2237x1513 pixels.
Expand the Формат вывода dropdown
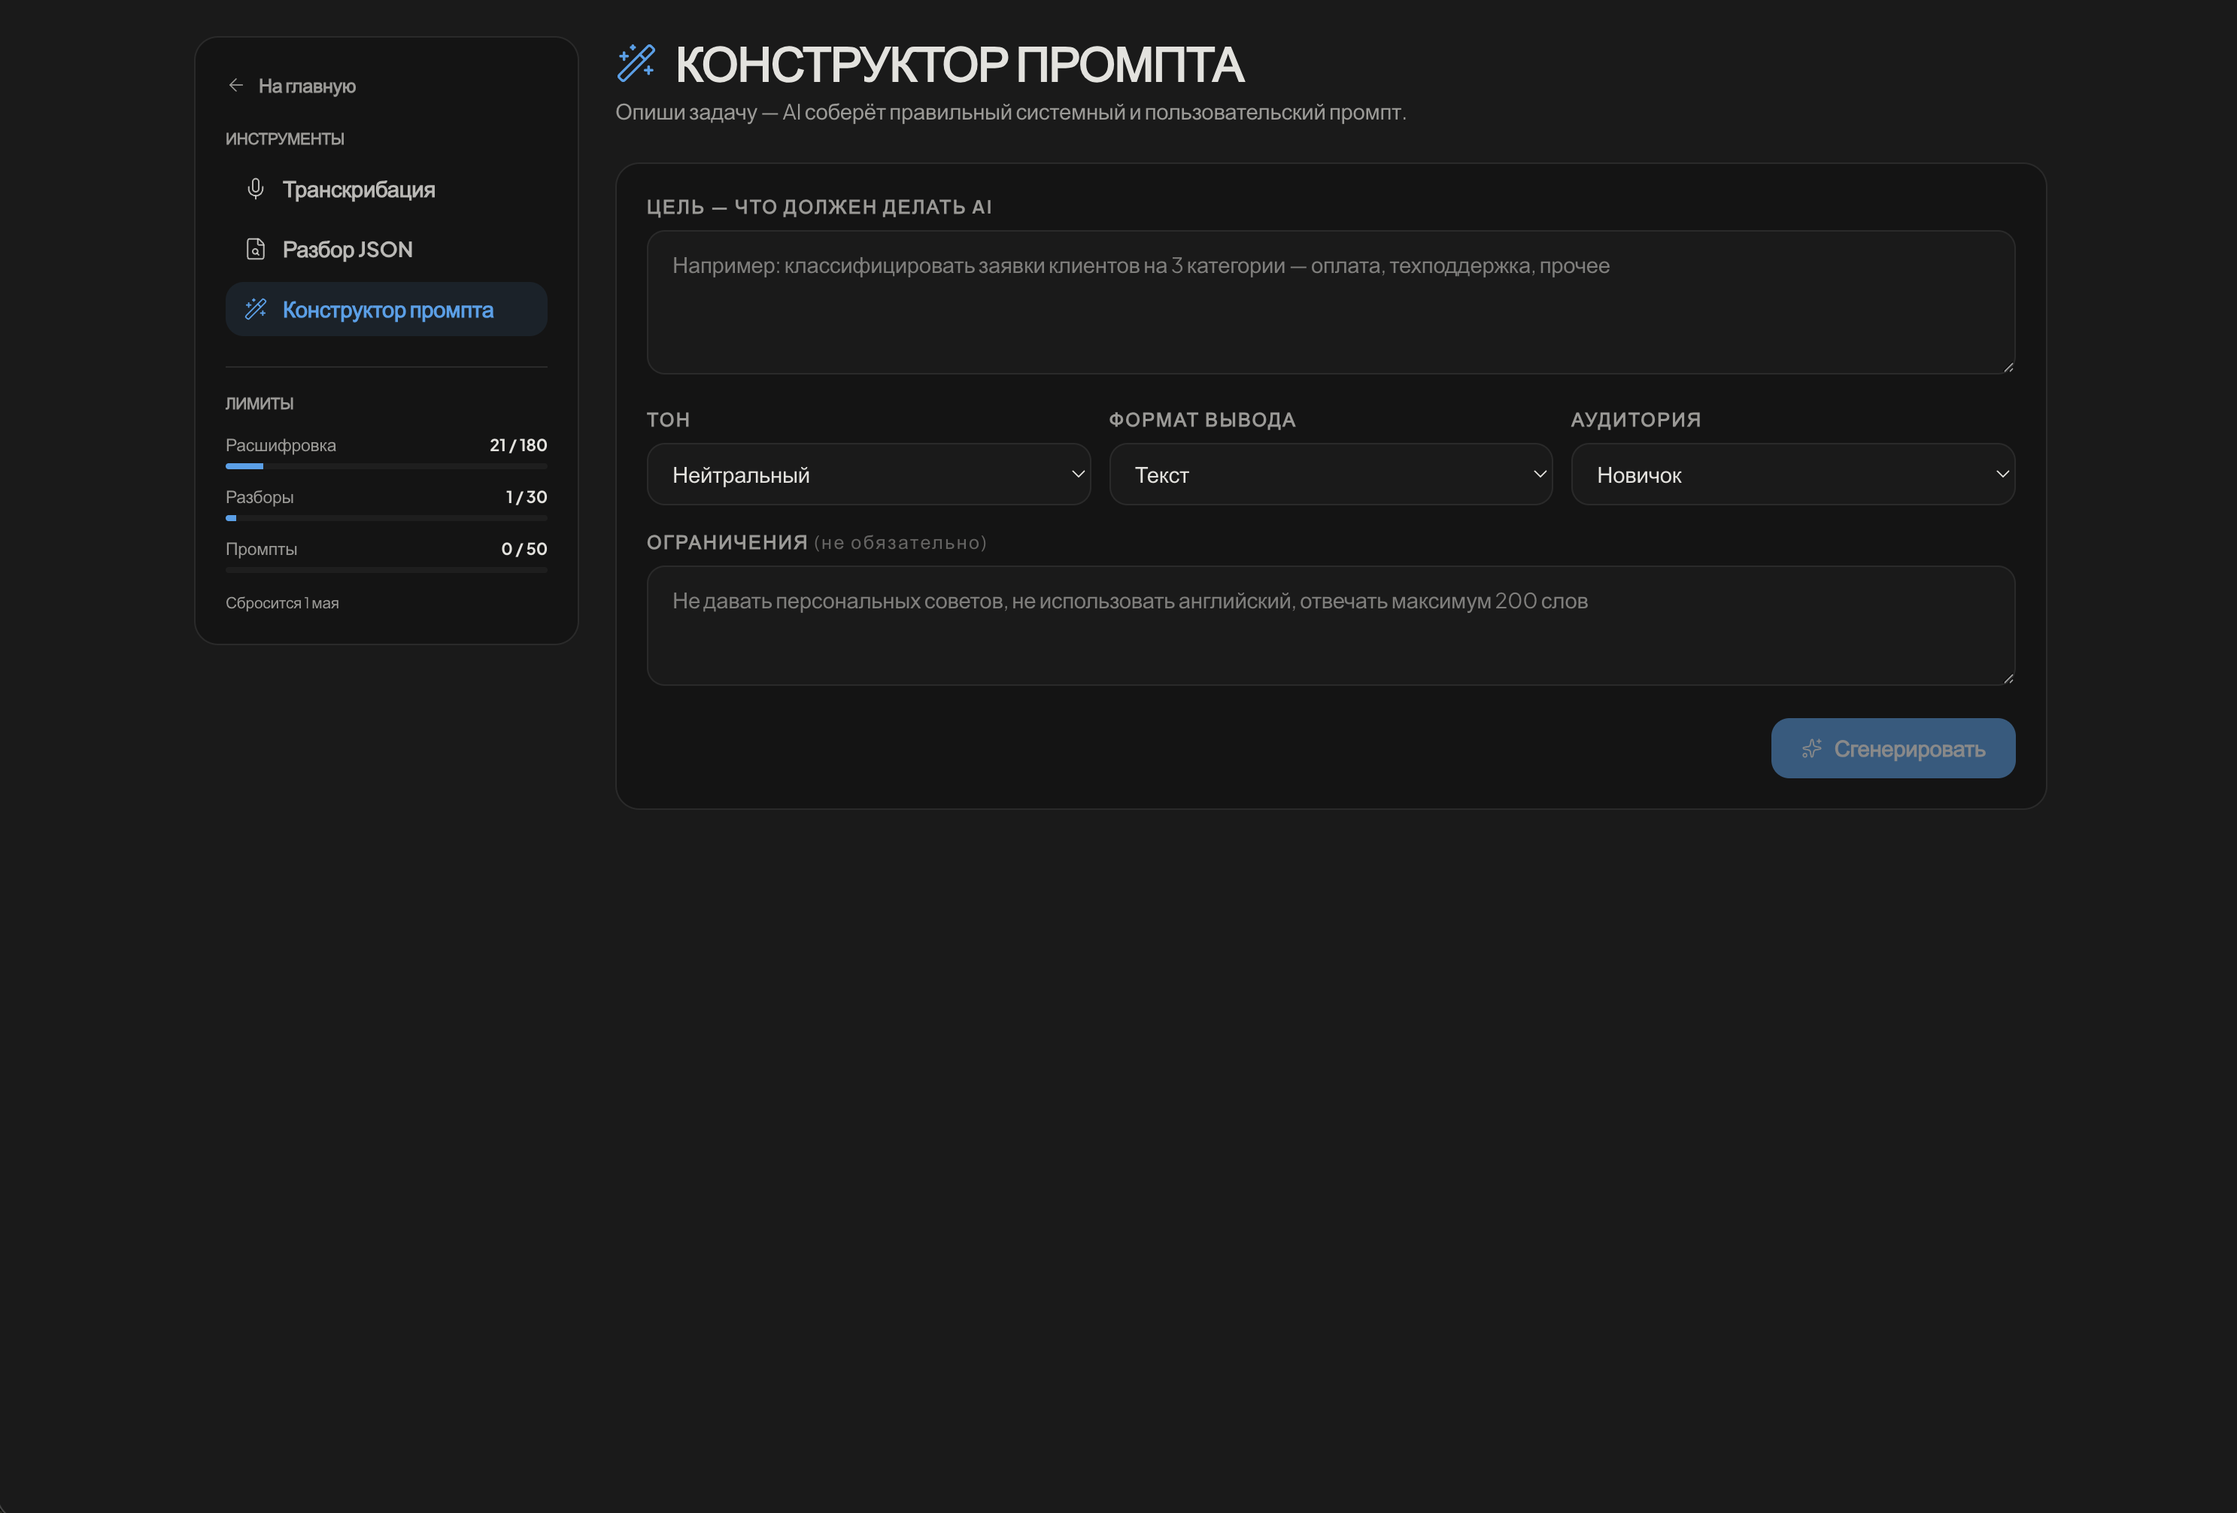point(1331,475)
